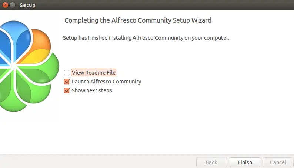This screenshot has height=168, width=294.
Task: Click the greyed-out Back button
Action: pyautogui.click(x=211, y=162)
